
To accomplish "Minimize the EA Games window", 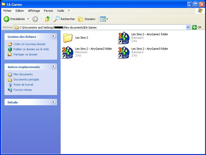I will [x=190, y=5].
